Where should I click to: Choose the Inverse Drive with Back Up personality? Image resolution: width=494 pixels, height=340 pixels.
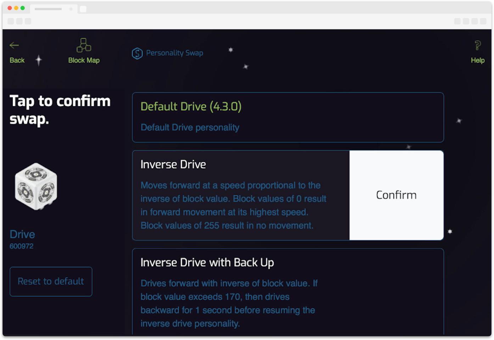click(x=288, y=291)
